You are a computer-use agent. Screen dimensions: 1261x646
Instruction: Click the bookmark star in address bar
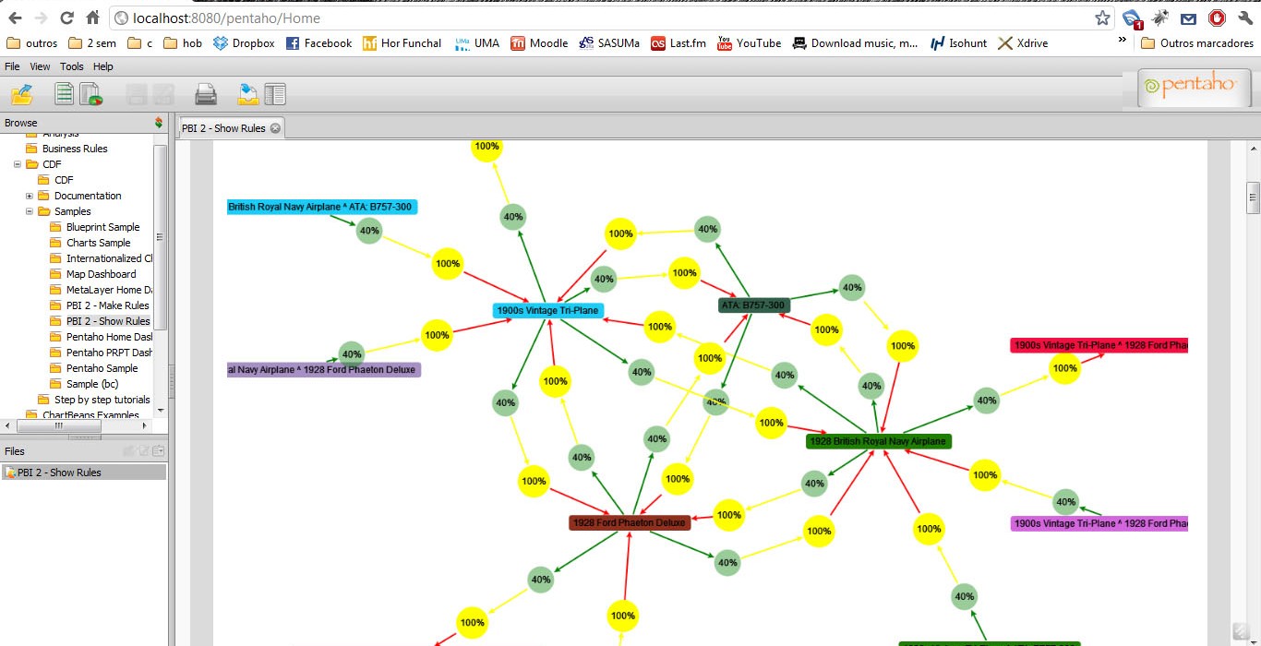(1102, 18)
